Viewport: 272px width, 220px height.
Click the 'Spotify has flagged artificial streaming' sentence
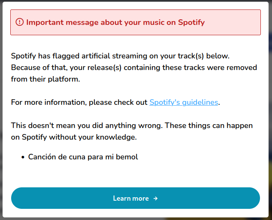[120, 56]
